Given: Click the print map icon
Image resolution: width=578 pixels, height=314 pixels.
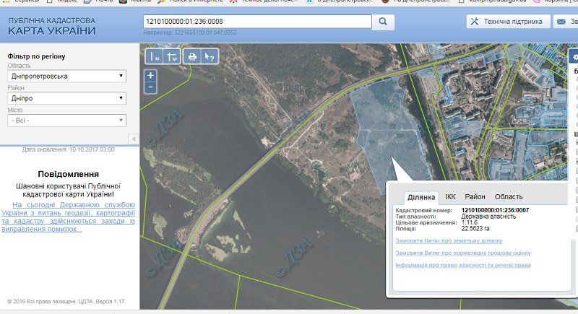Looking at the screenshot, I should pos(192,56).
